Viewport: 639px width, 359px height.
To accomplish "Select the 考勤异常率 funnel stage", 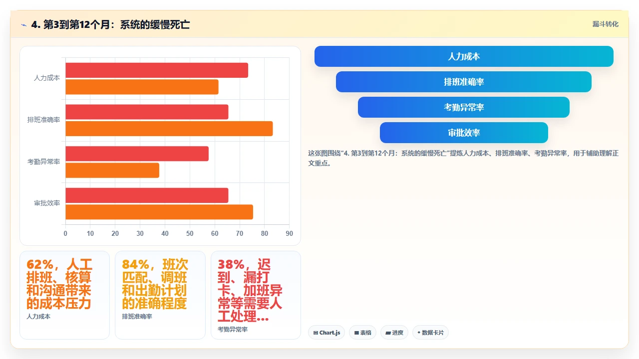I will coord(464,107).
